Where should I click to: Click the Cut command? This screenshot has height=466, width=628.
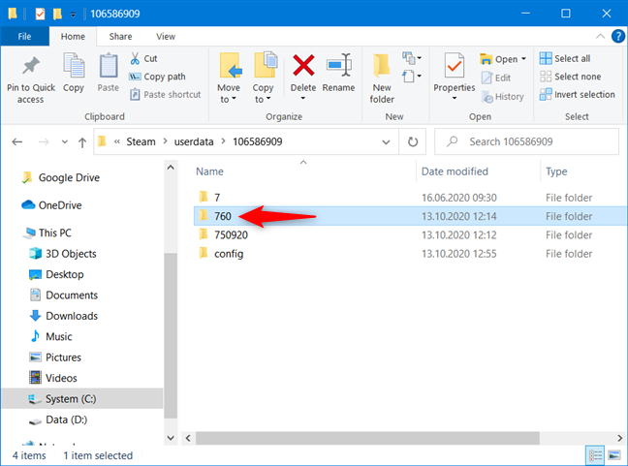click(142, 58)
